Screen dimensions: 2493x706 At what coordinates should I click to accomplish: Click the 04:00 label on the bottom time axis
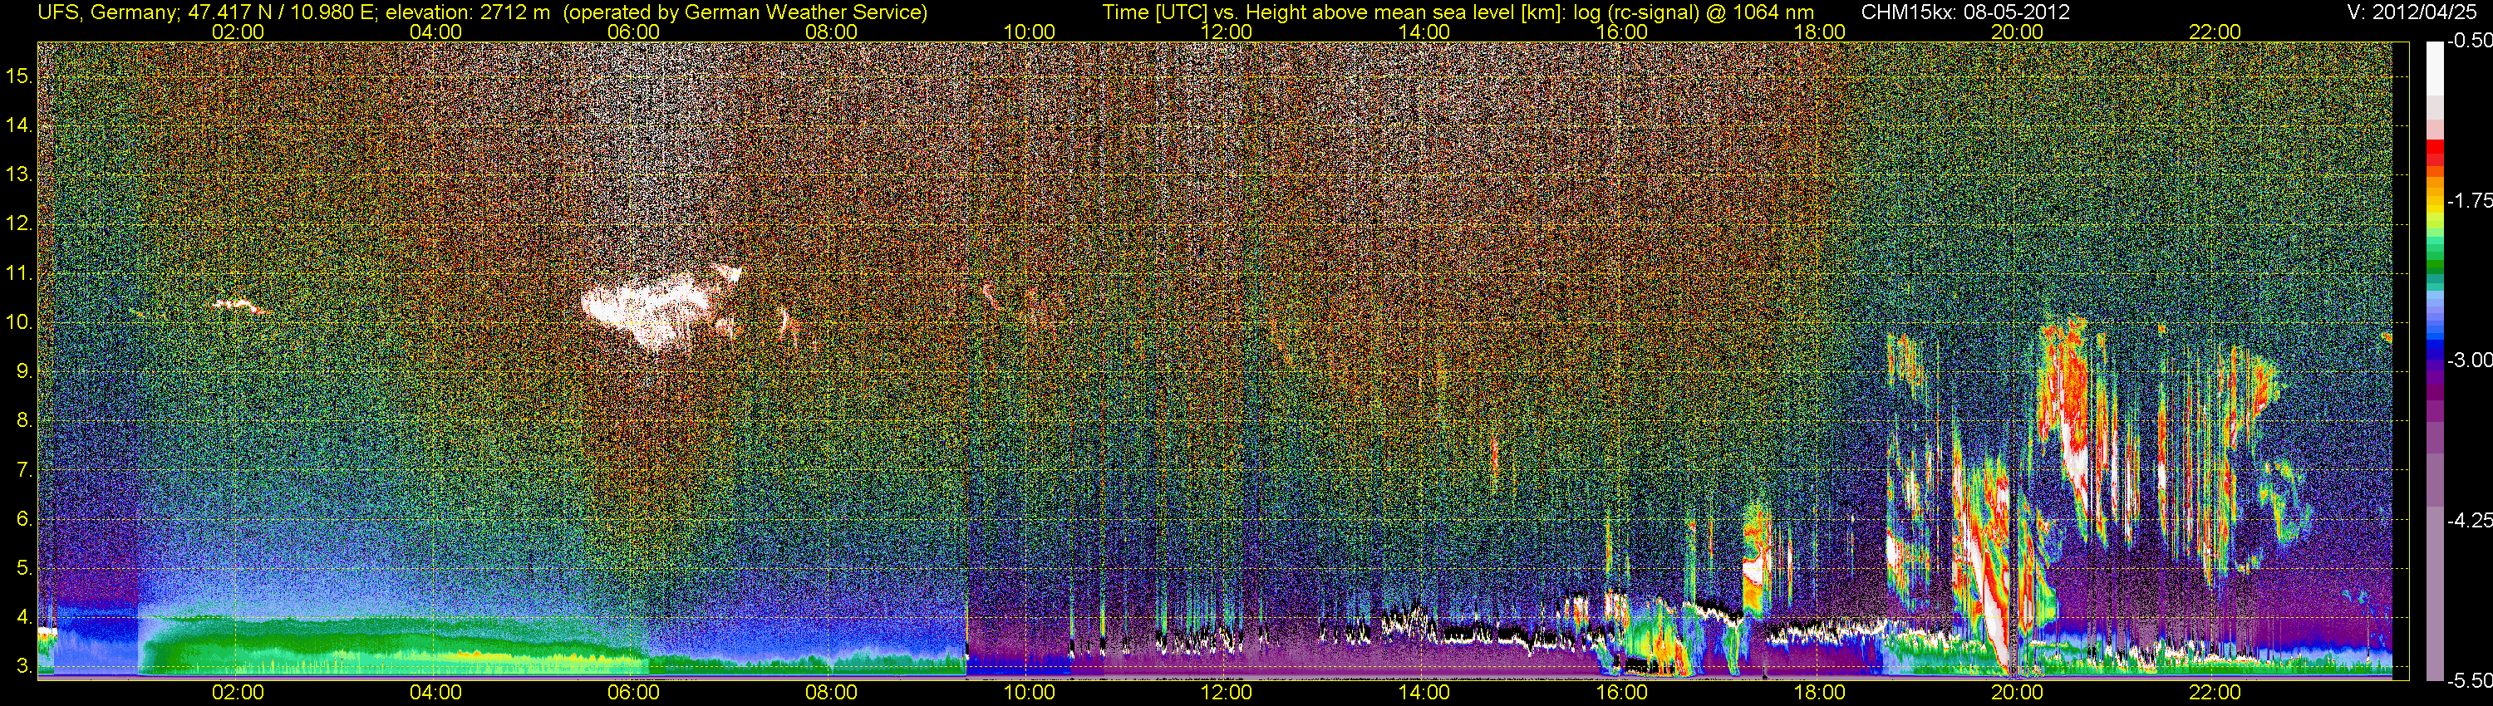tap(435, 693)
